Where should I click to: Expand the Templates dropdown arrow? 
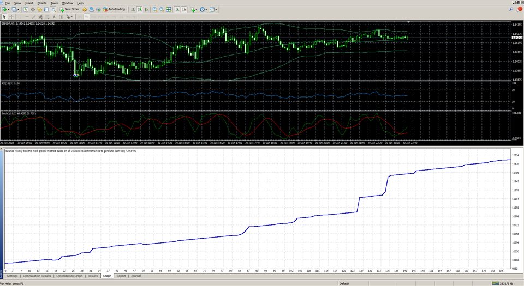pos(216,9)
